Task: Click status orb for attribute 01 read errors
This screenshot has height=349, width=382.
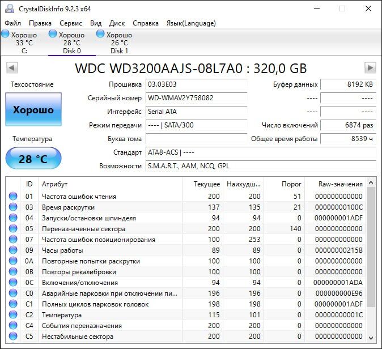Action: 13,197
